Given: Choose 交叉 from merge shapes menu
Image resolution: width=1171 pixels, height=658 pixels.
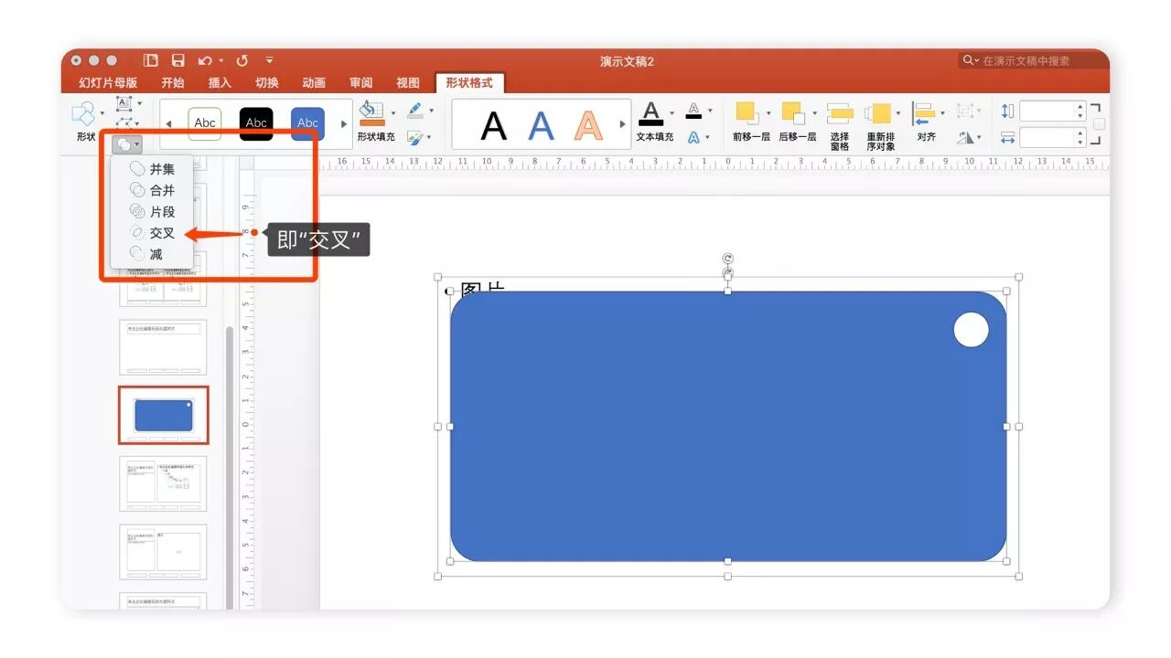Looking at the screenshot, I should coord(152,233).
